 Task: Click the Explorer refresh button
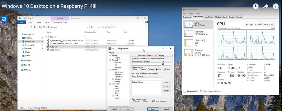[x=92, y=27]
